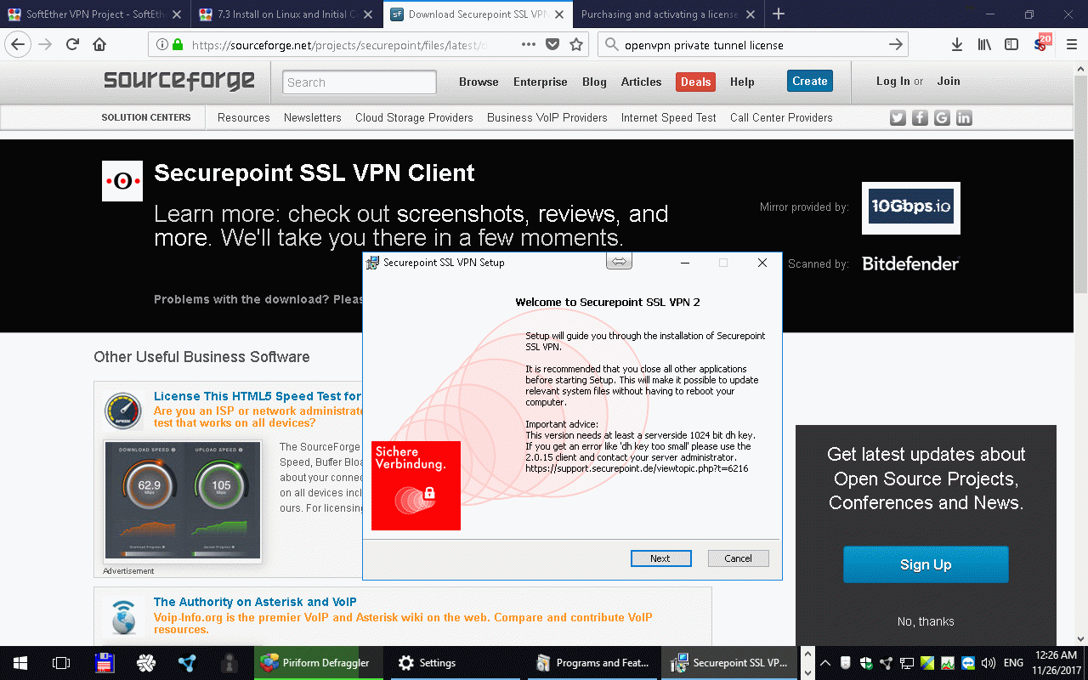The width and height of the screenshot is (1088, 680).
Task: Open the page actions three-dots menu
Action: [x=529, y=45]
